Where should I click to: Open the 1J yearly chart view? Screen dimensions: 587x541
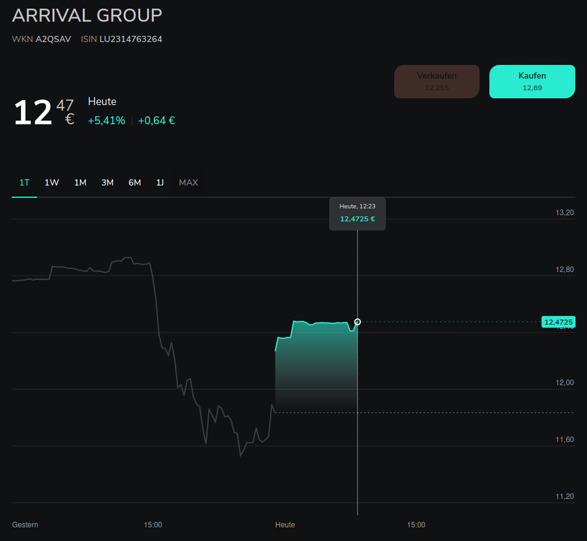tap(160, 182)
